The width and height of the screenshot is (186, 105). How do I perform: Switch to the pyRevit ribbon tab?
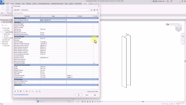coord(71,3)
